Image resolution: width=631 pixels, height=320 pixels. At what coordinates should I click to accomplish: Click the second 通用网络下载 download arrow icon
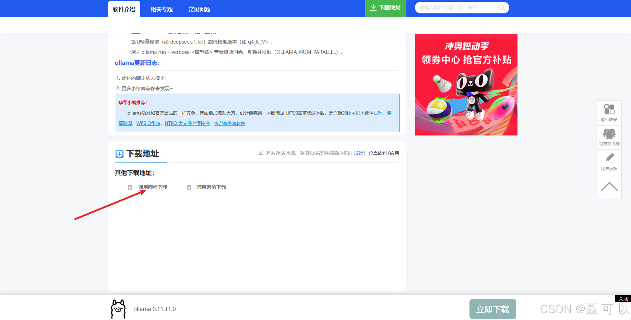pyautogui.click(x=189, y=187)
